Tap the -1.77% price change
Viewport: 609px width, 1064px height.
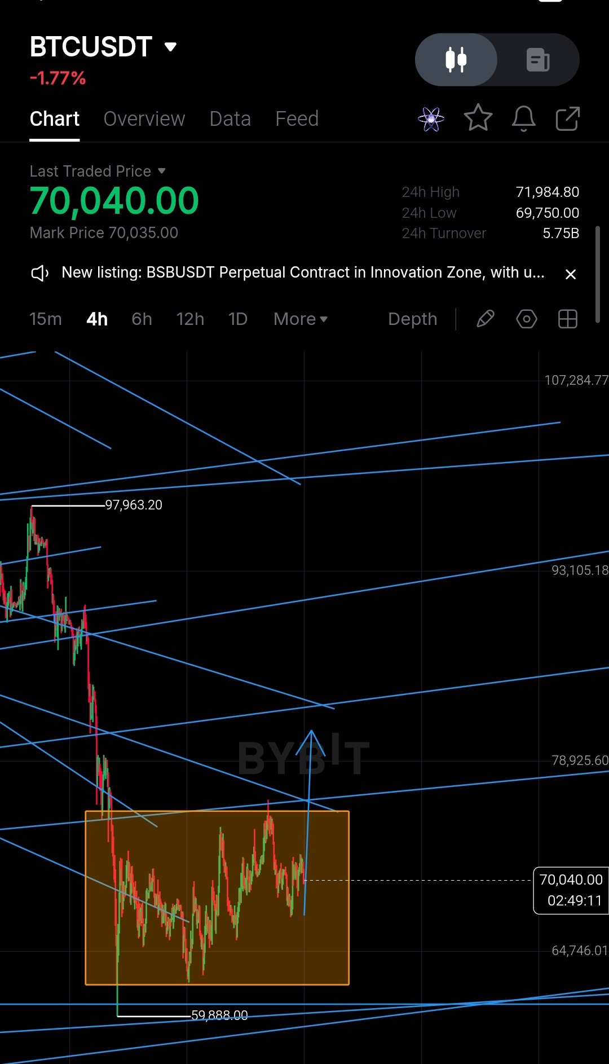pos(58,78)
